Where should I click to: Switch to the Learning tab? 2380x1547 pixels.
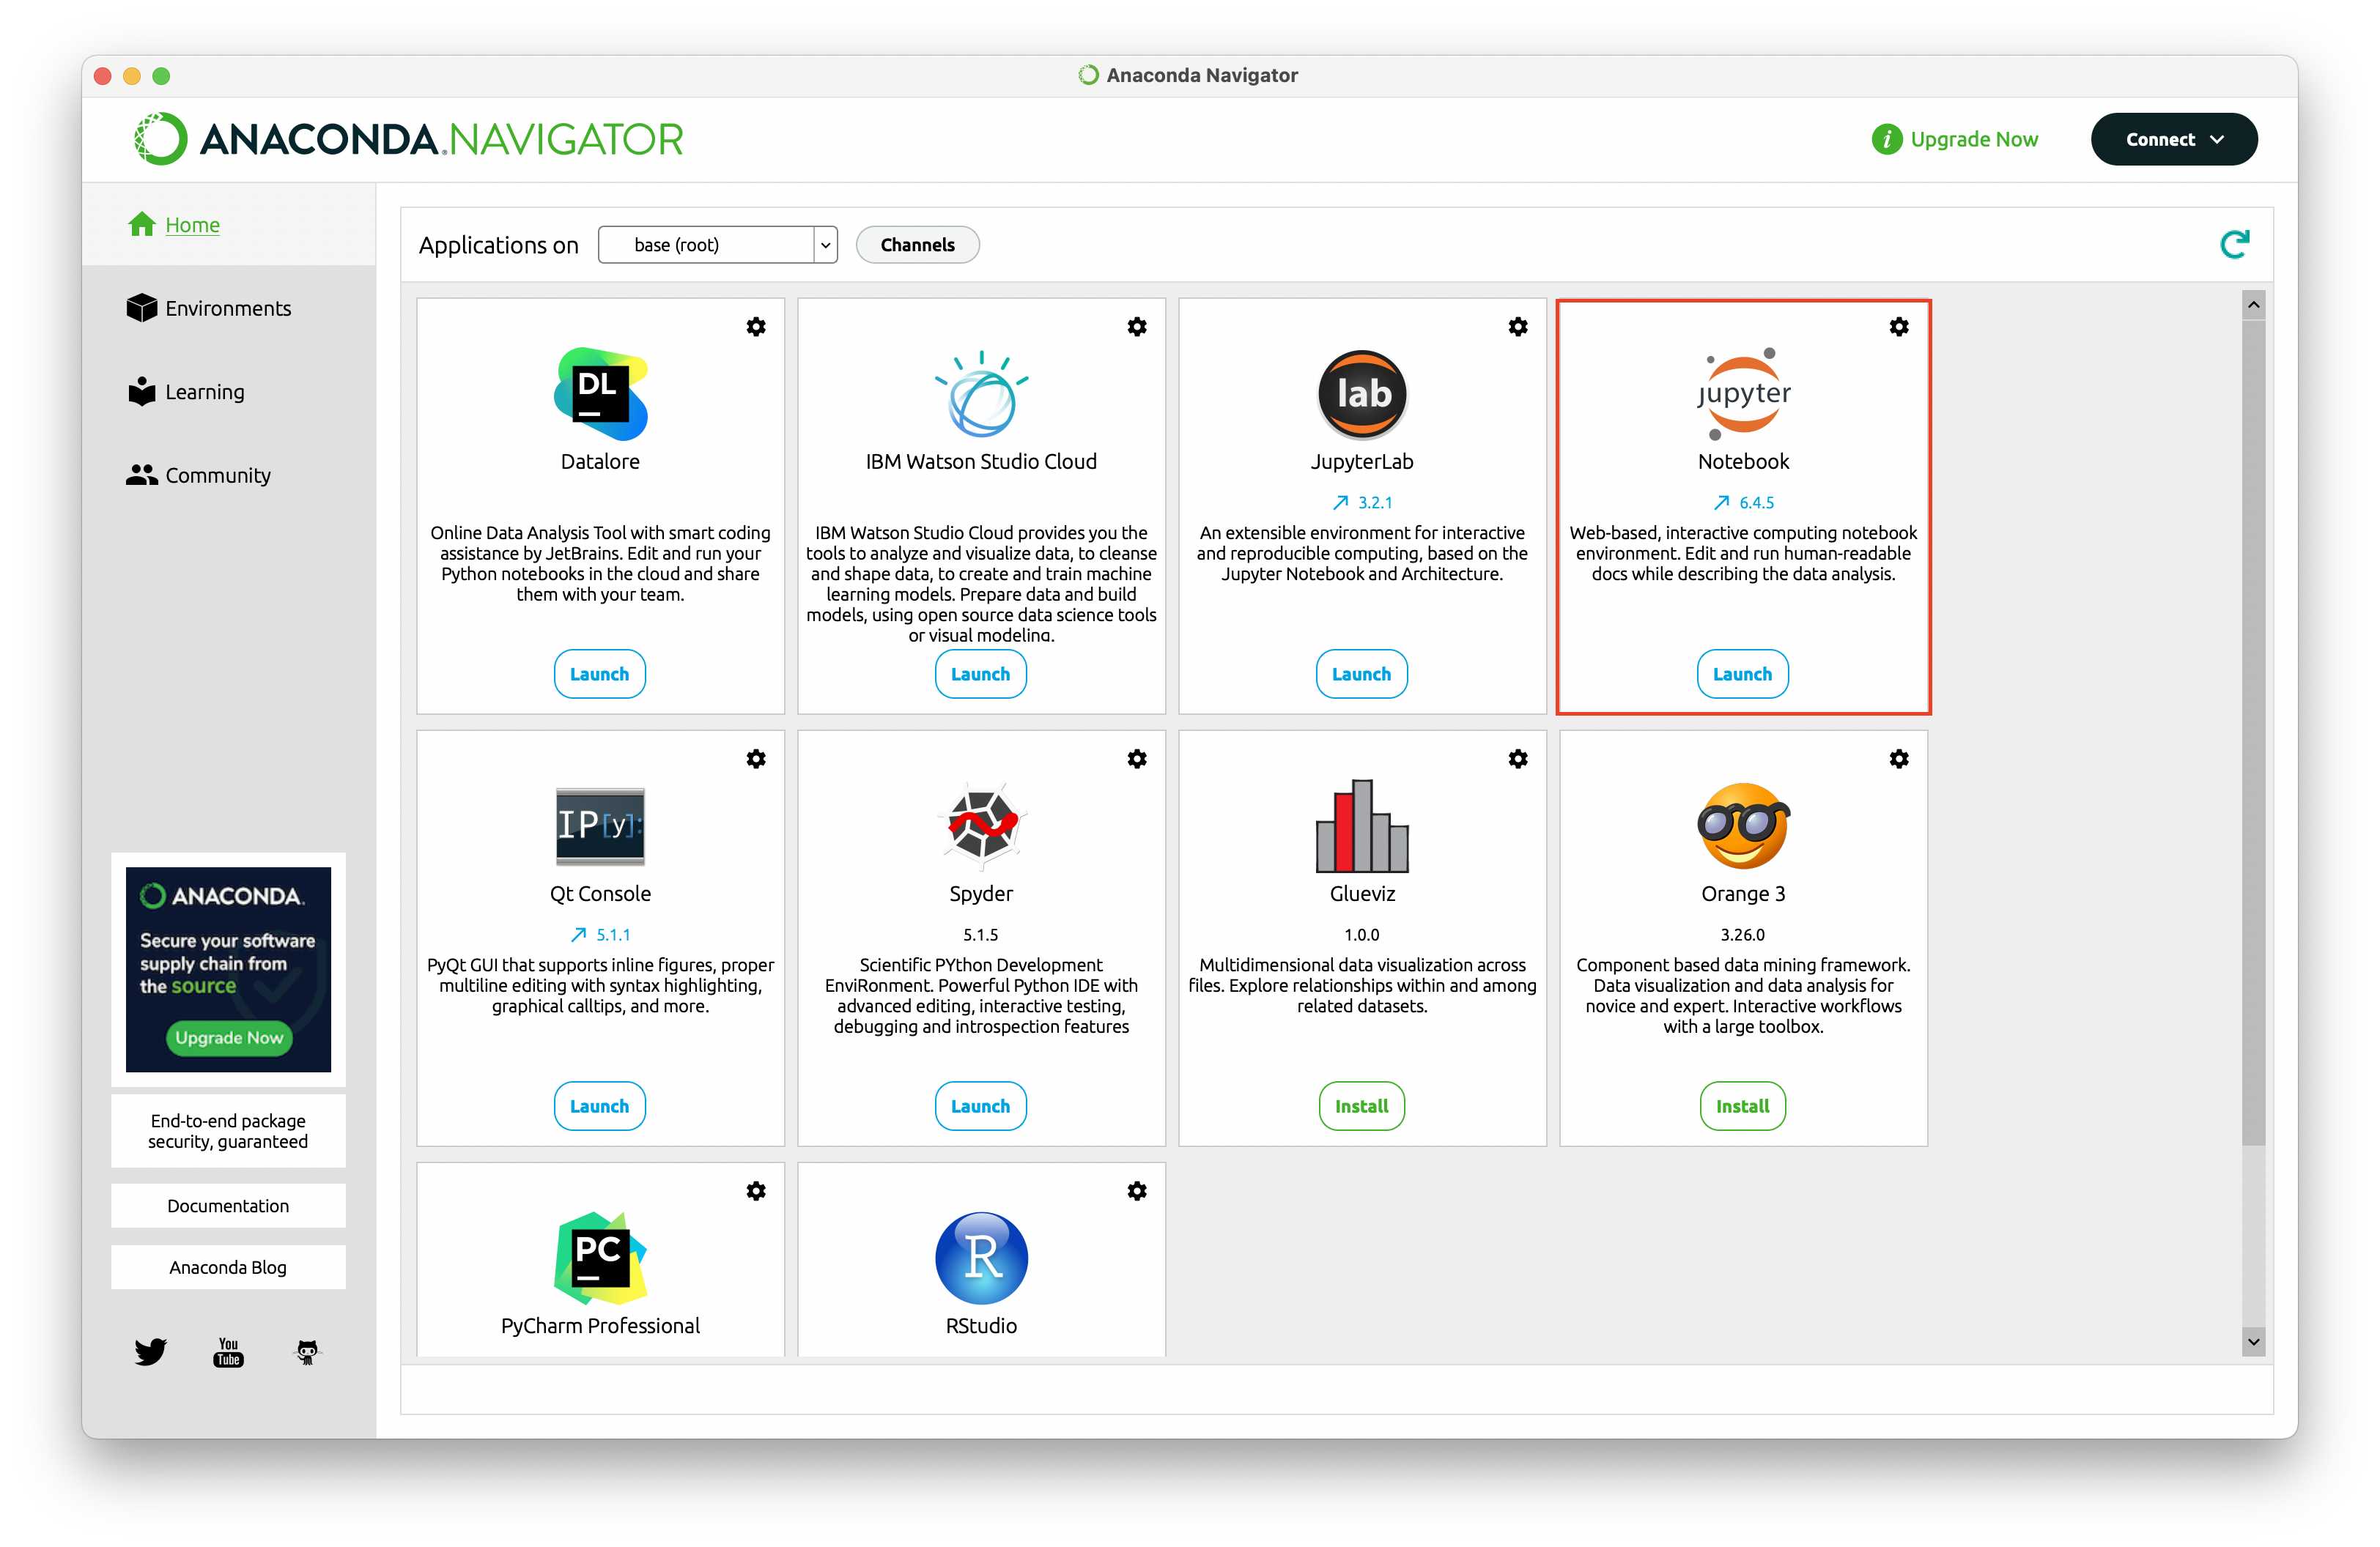[204, 392]
